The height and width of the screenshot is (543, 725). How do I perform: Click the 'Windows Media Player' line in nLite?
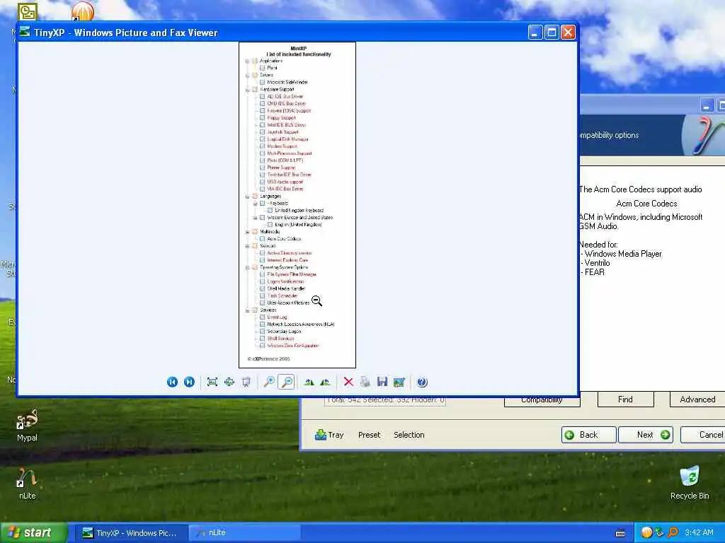622,254
